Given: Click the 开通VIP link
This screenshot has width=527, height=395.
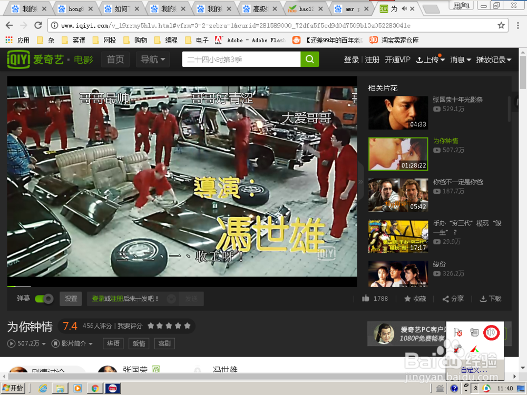Looking at the screenshot, I should click(x=397, y=60).
